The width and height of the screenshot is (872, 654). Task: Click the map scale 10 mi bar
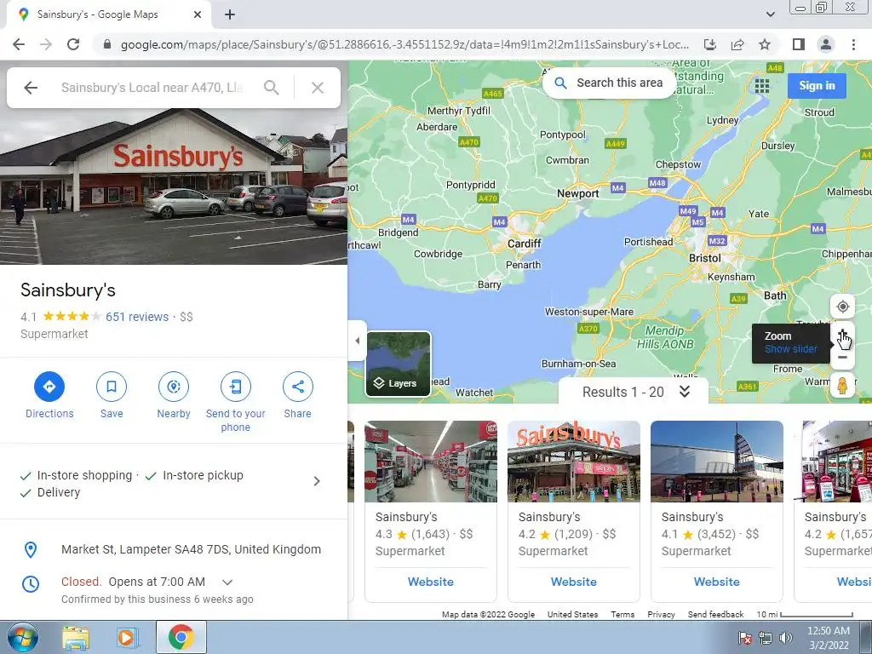[805, 615]
